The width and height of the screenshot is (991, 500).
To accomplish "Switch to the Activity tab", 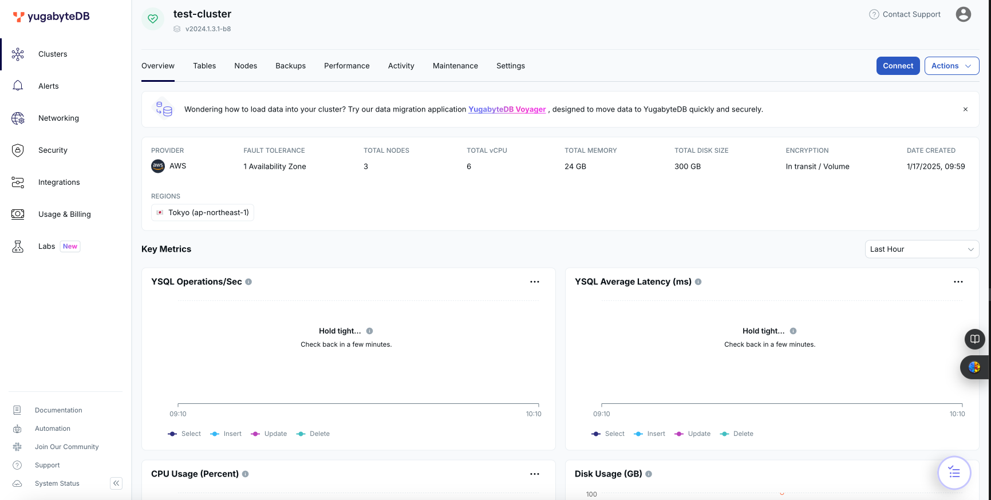I will point(401,66).
